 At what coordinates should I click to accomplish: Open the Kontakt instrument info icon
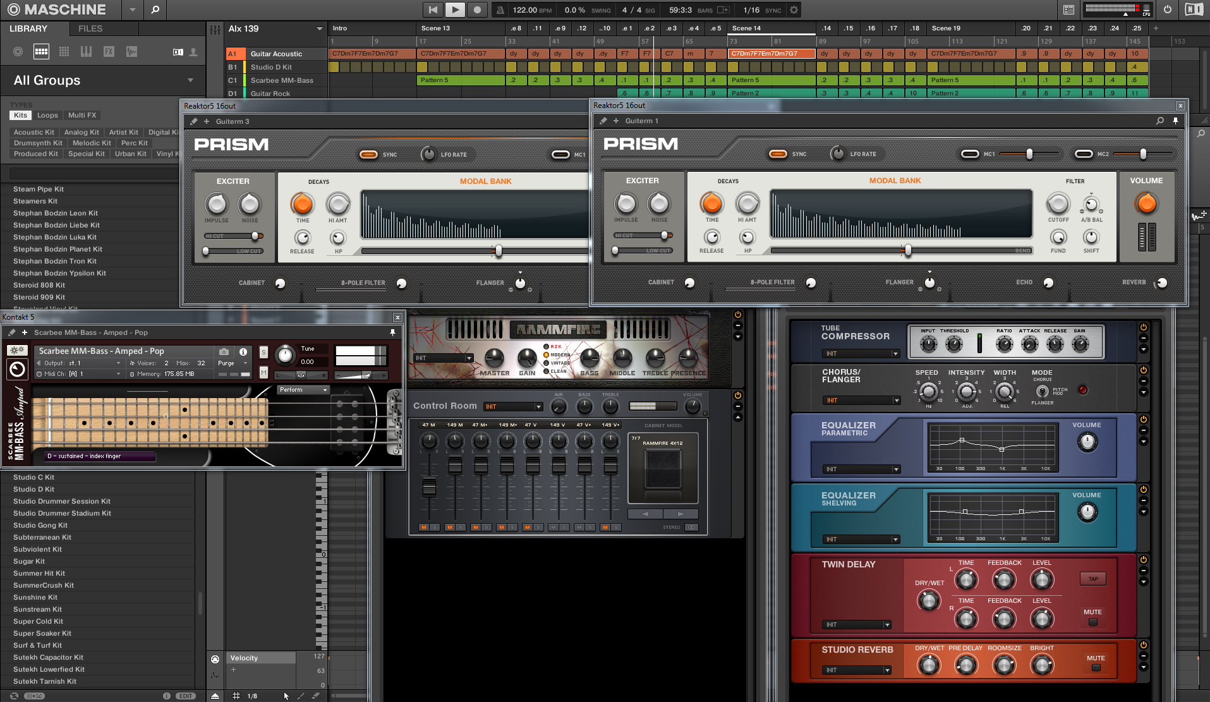coord(243,351)
